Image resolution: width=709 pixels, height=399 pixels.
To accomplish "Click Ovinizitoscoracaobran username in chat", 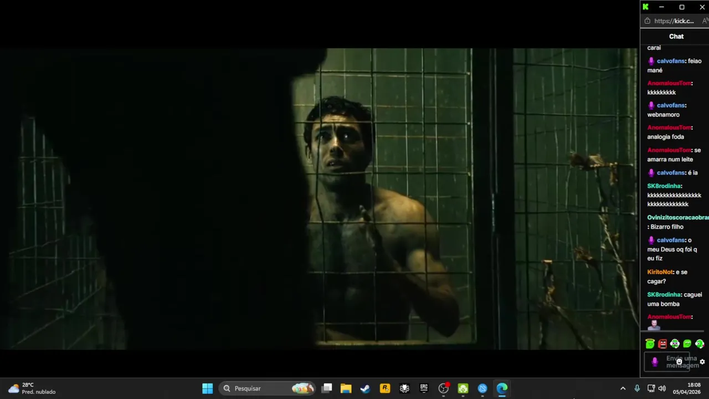I will 678,218.
